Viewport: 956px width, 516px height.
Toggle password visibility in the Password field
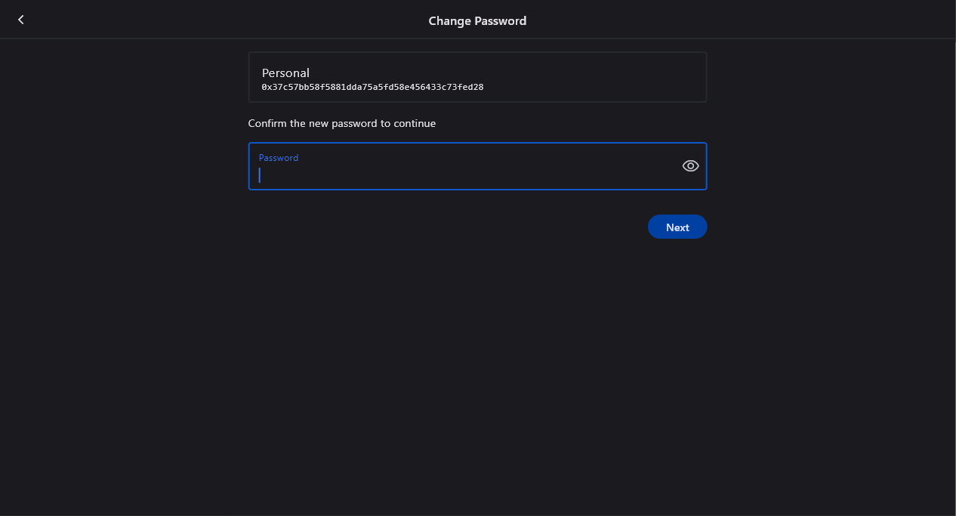coord(690,166)
